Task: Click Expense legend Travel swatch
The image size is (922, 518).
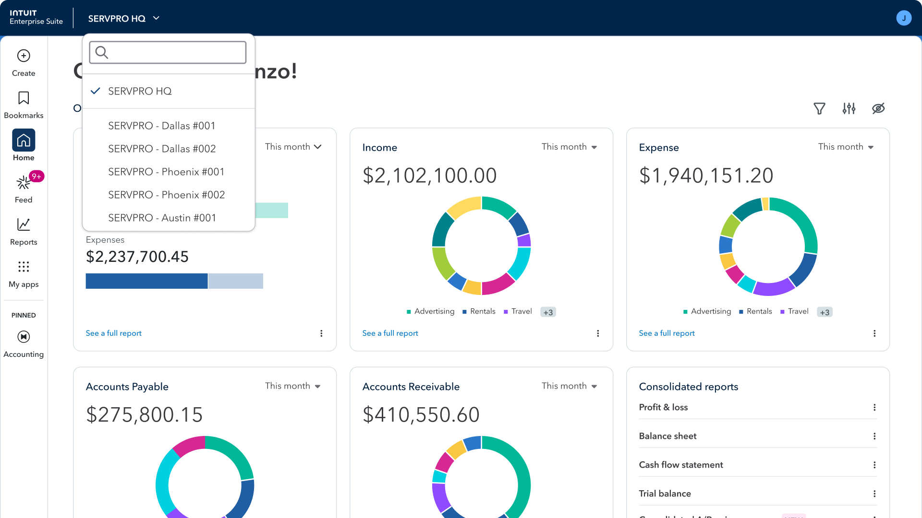Action: tap(782, 312)
